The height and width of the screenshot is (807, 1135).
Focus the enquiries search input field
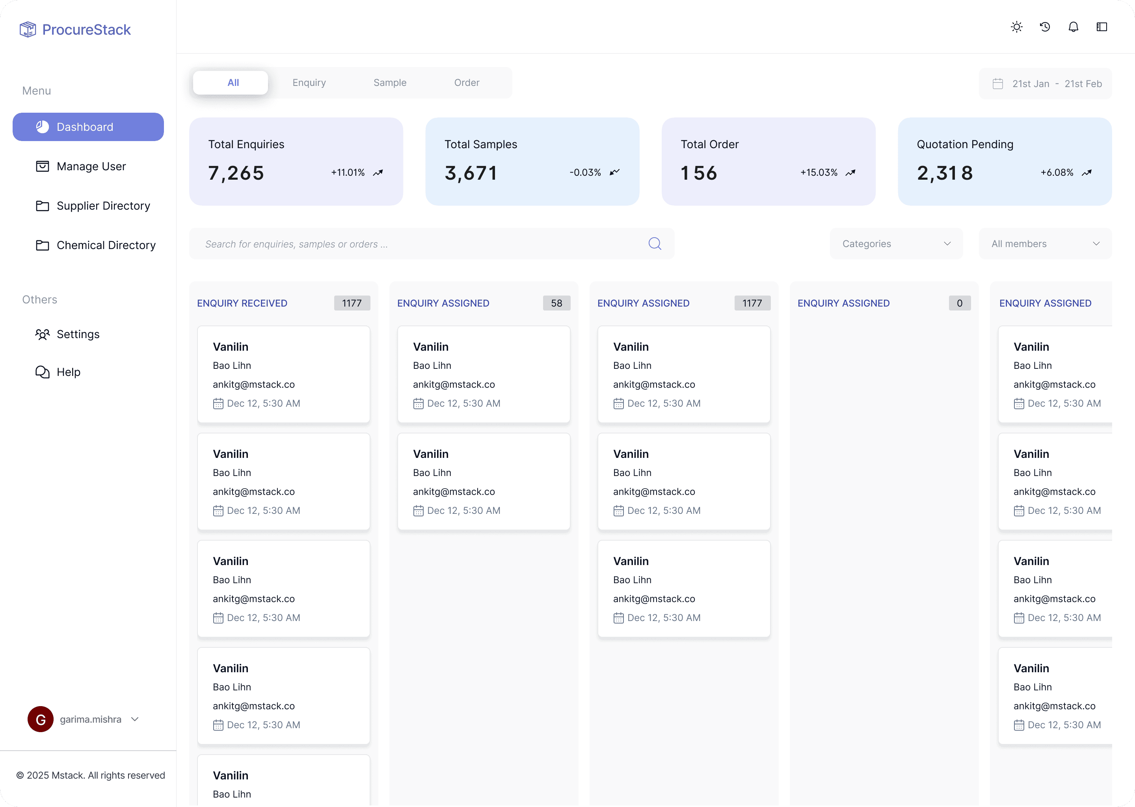point(432,244)
